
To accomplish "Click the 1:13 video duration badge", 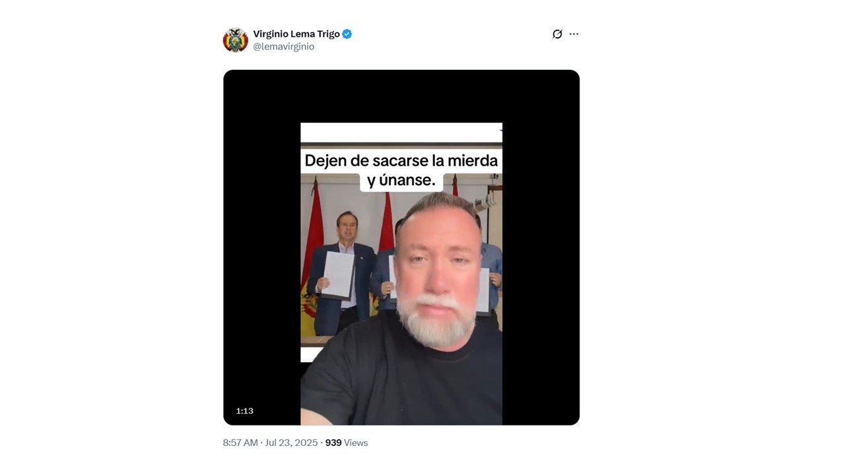I will coord(245,411).
